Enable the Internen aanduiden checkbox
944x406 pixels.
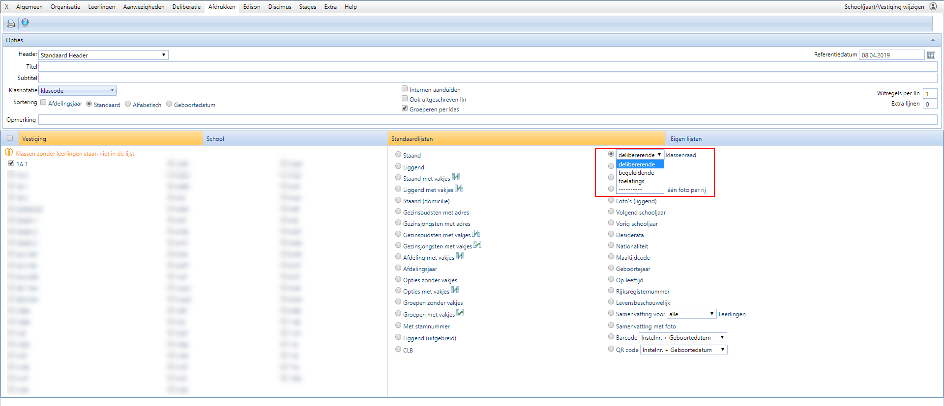[x=405, y=89]
